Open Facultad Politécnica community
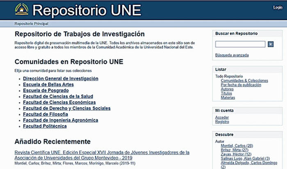This screenshot has width=287, height=169. (45, 126)
